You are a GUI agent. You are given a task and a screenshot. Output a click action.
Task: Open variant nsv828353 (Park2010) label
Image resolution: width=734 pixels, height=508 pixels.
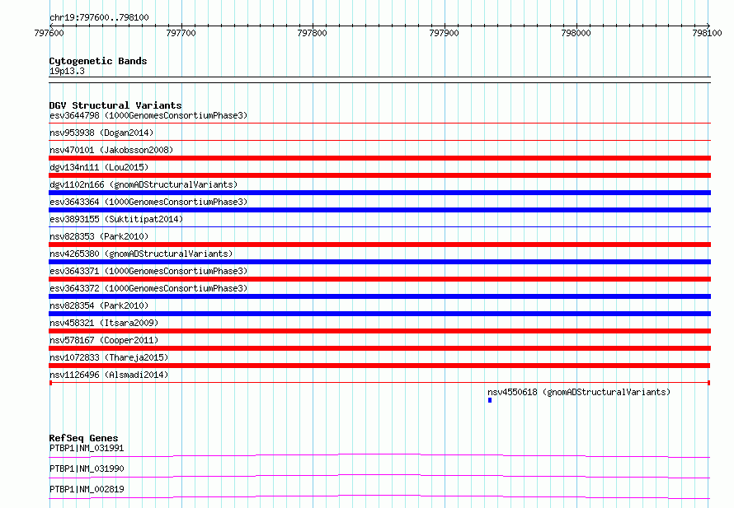coord(99,236)
